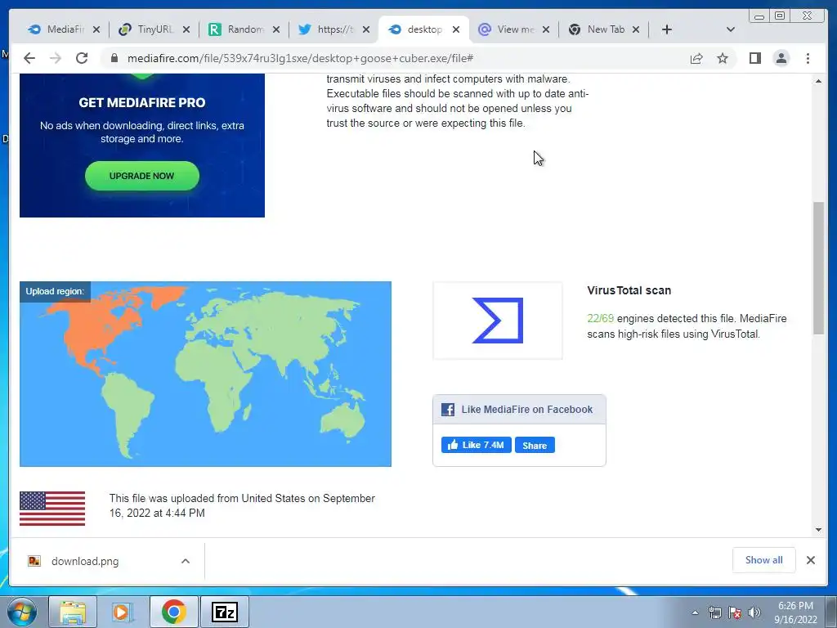The image size is (837, 628).
Task: Click the United States flag image
Action: coord(52,509)
